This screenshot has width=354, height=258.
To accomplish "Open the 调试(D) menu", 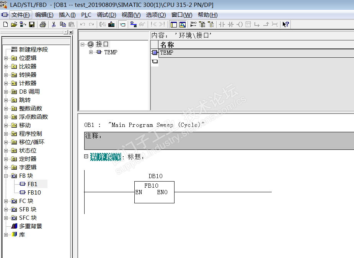I will pyautogui.click(x=106, y=15).
